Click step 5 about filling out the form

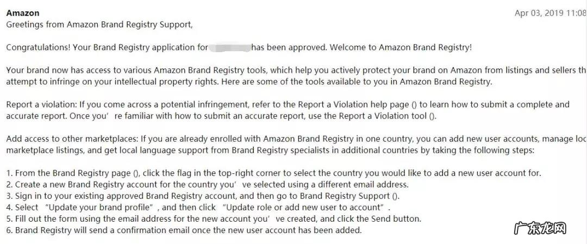[214, 219]
